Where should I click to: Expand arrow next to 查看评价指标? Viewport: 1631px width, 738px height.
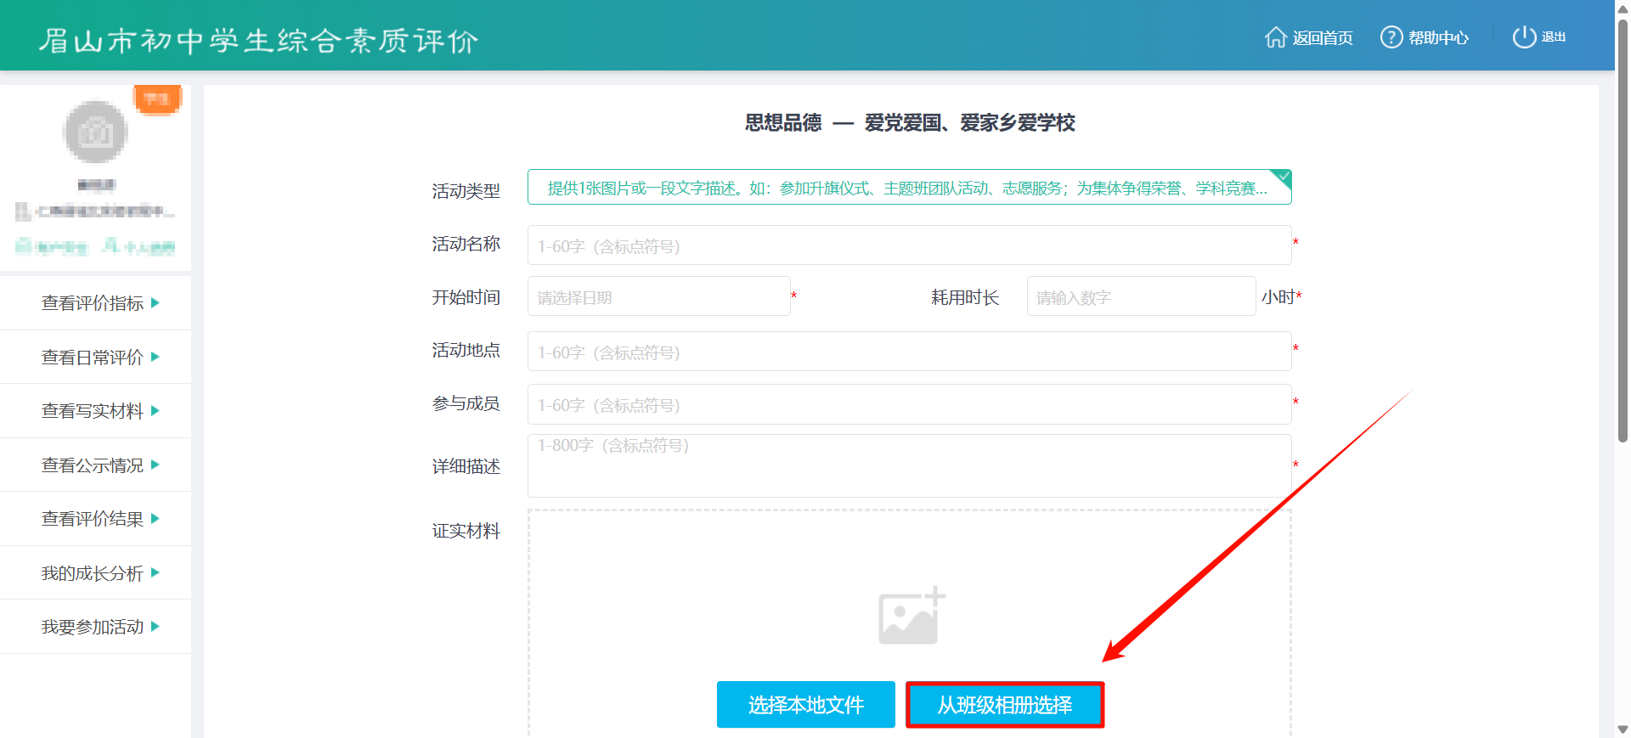[155, 303]
